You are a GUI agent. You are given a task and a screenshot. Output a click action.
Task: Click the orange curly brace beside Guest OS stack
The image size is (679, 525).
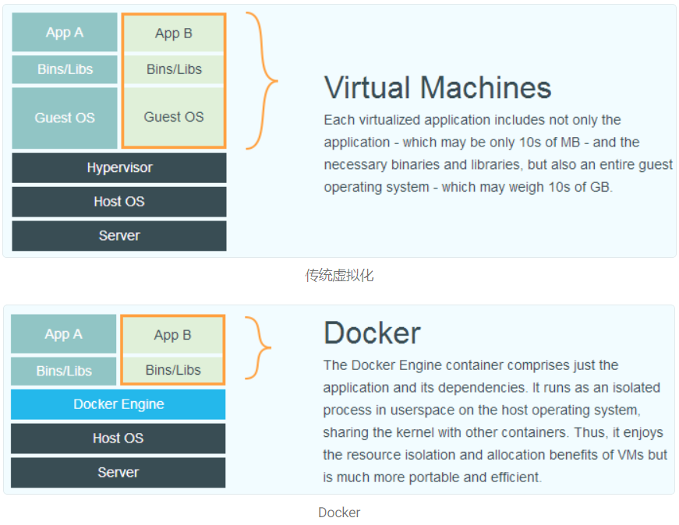click(x=263, y=80)
